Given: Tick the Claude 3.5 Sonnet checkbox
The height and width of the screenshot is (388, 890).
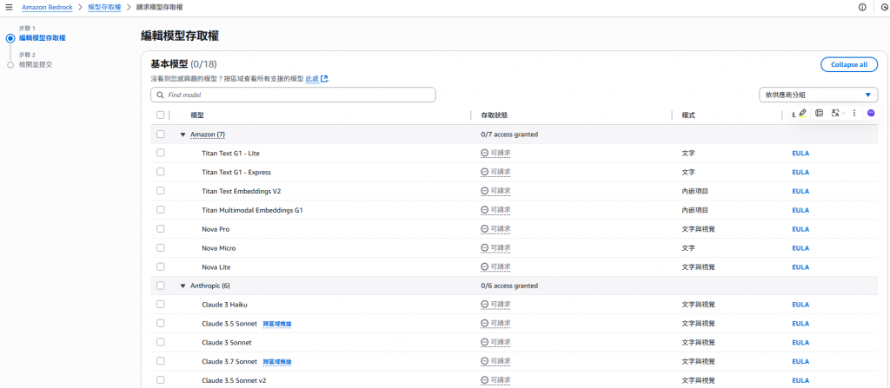Looking at the screenshot, I should click(160, 323).
